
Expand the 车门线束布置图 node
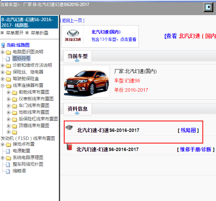click(8, 106)
